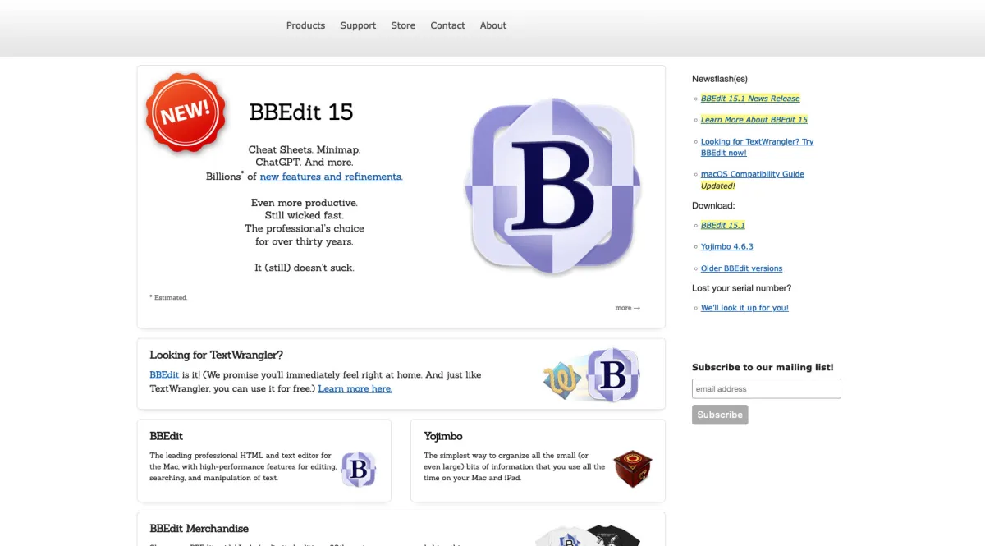Open Older BBEdit versions link
Viewport: 985px width, 546px height.
[741, 268]
